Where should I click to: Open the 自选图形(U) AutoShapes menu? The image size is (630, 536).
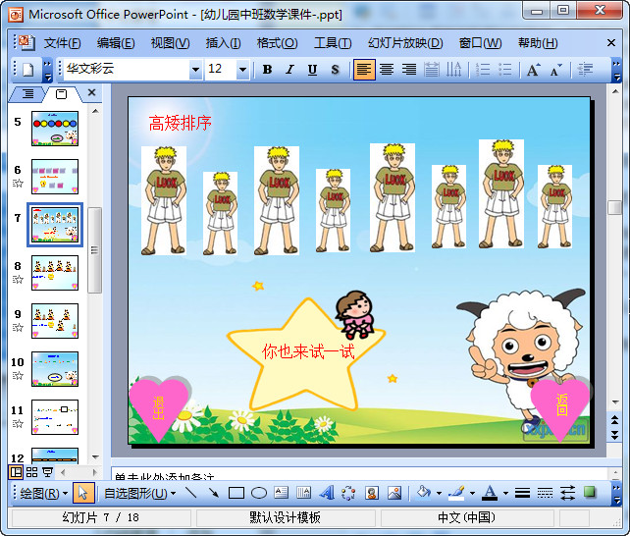pyautogui.click(x=139, y=493)
